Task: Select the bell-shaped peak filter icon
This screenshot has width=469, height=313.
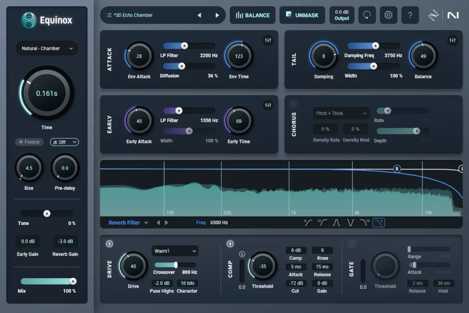Action: [336, 223]
